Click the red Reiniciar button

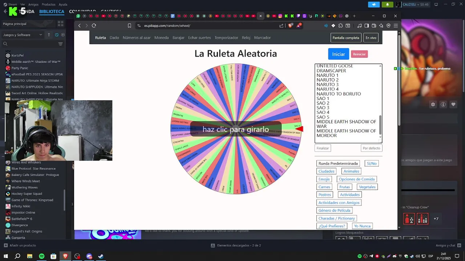359,54
